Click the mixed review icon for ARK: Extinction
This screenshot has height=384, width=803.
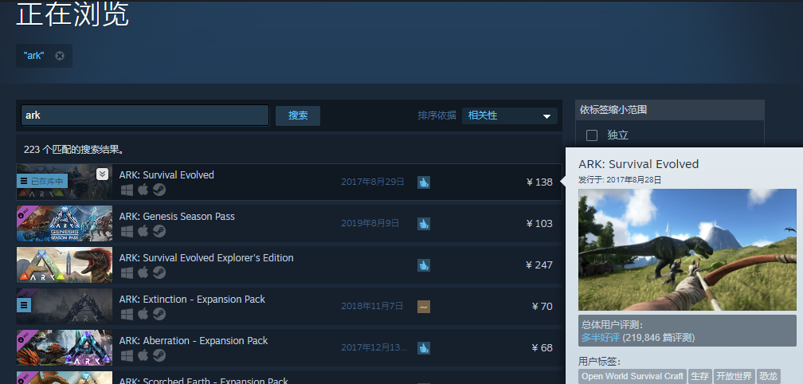(x=424, y=307)
